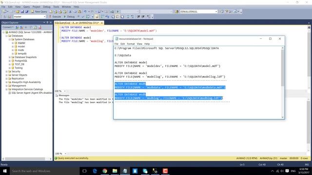Open the Edit menu in Notepad
This screenshot has width=312, height=175.
coord(122,44)
